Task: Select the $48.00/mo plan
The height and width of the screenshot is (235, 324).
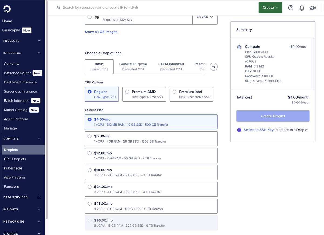Action: pos(151,206)
